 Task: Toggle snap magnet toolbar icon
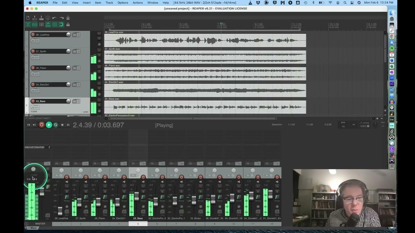tap(61, 24)
